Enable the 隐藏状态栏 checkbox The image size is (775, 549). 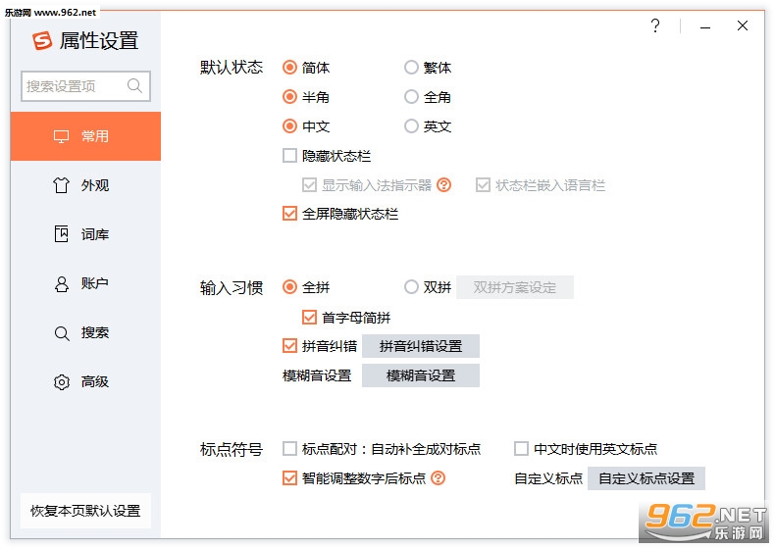(289, 156)
